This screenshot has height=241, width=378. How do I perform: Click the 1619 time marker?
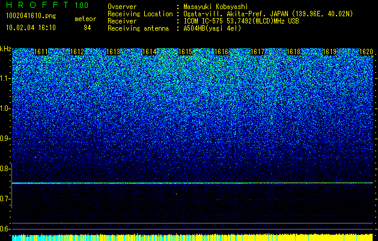click(x=329, y=52)
